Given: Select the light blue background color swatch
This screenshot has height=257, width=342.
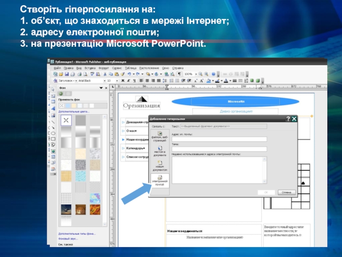Looking at the screenshot, I should 68,106.
